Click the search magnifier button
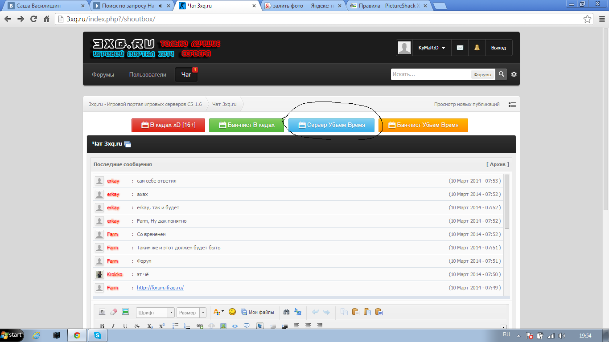Viewport: 609px width, 342px height. 502,74
